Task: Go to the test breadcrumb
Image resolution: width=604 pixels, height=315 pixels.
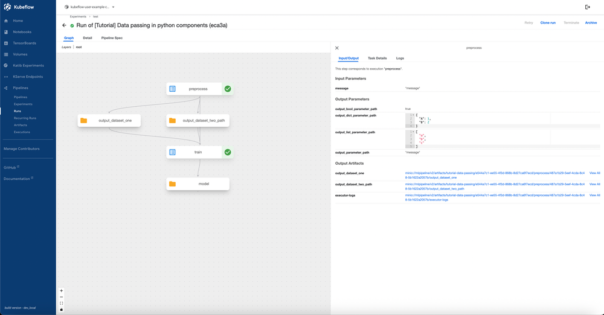Action: click(x=95, y=16)
